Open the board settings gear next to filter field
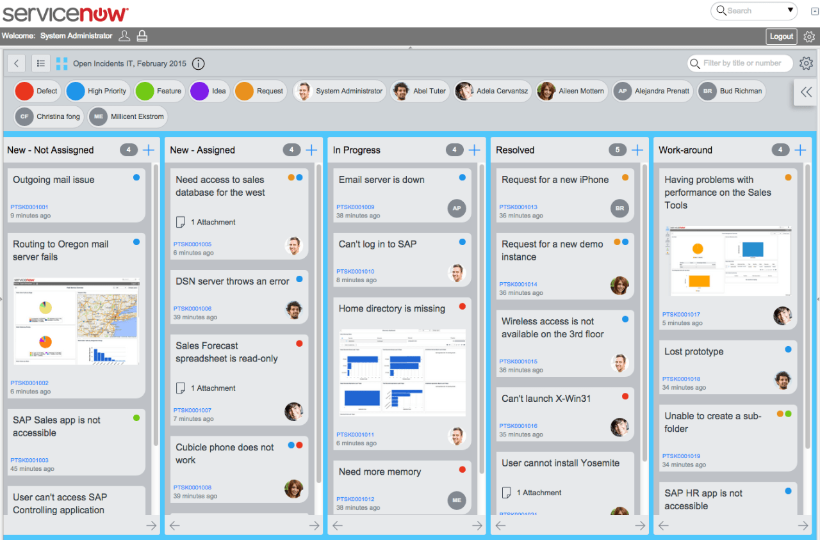Screen dimensions: 820x540 point(806,63)
